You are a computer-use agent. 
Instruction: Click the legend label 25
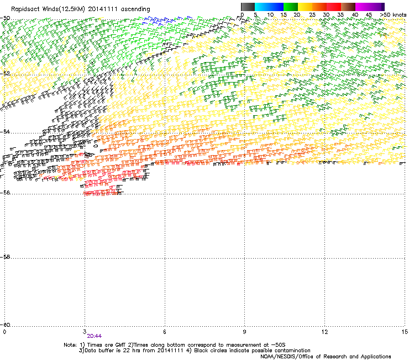pyautogui.click(x=312, y=15)
